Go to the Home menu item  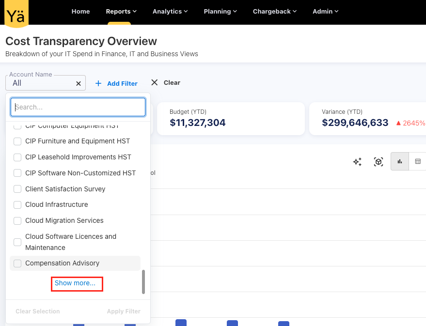point(80,11)
